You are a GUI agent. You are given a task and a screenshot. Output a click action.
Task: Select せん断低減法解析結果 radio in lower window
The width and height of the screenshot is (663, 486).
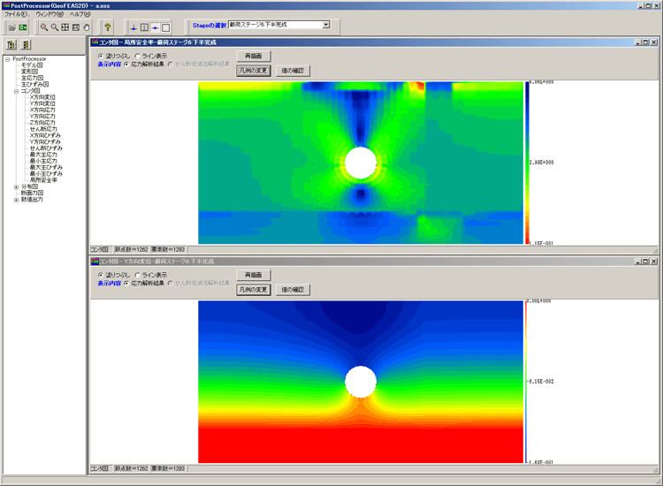[170, 283]
